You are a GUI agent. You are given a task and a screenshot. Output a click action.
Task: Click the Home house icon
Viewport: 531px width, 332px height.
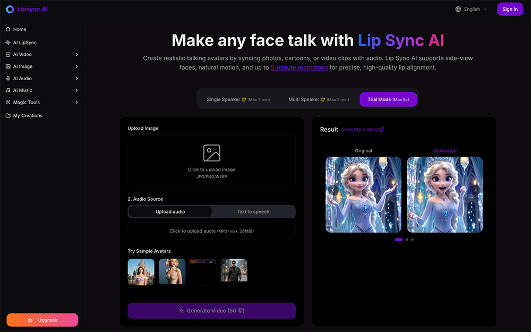pyautogui.click(x=8, y=29)
